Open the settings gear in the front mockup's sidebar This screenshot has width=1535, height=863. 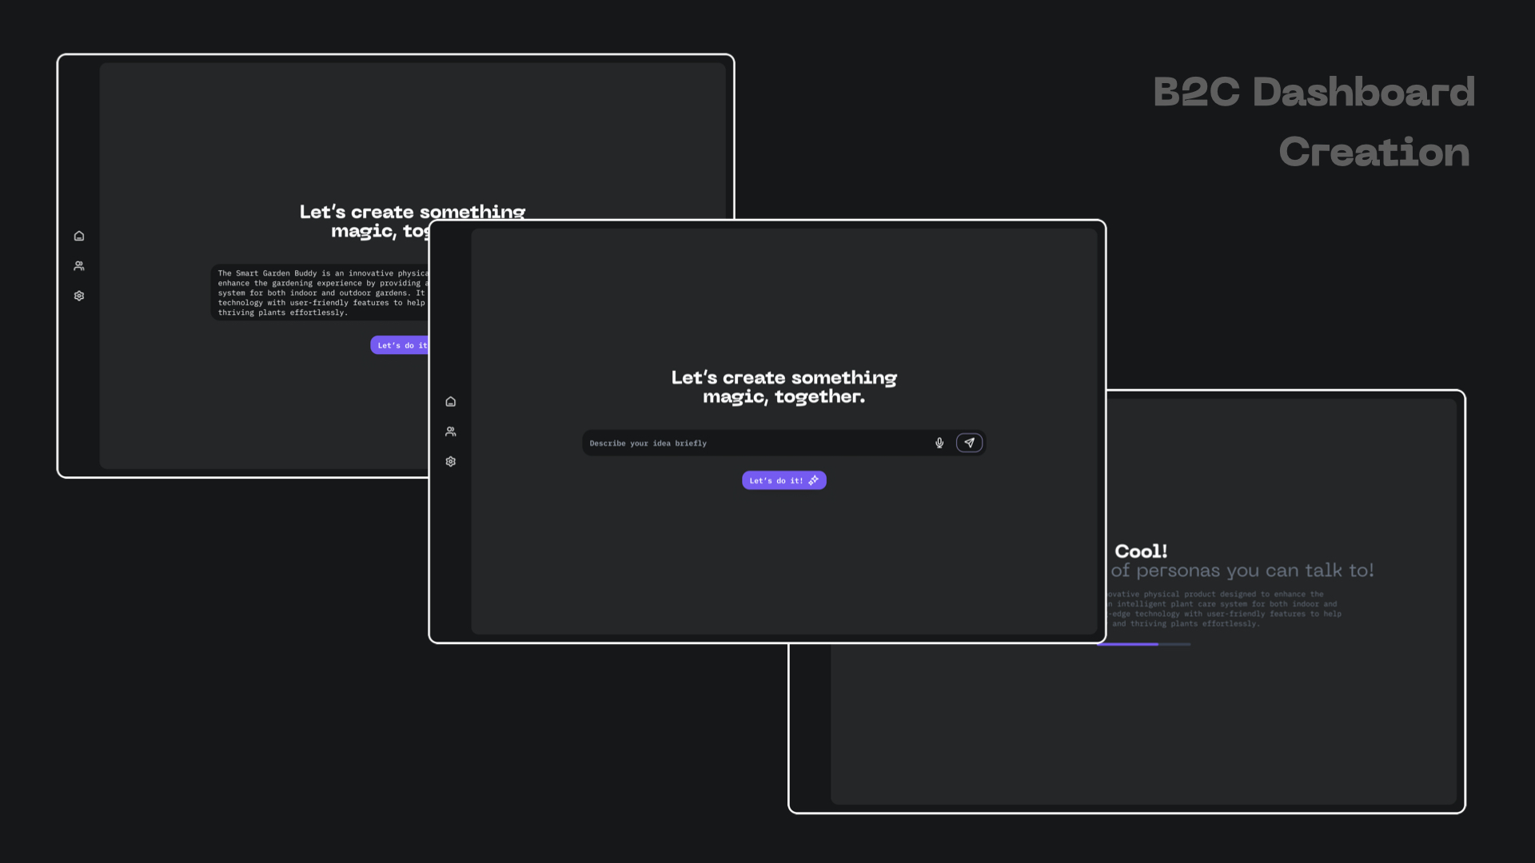click(x=451, y=462)
